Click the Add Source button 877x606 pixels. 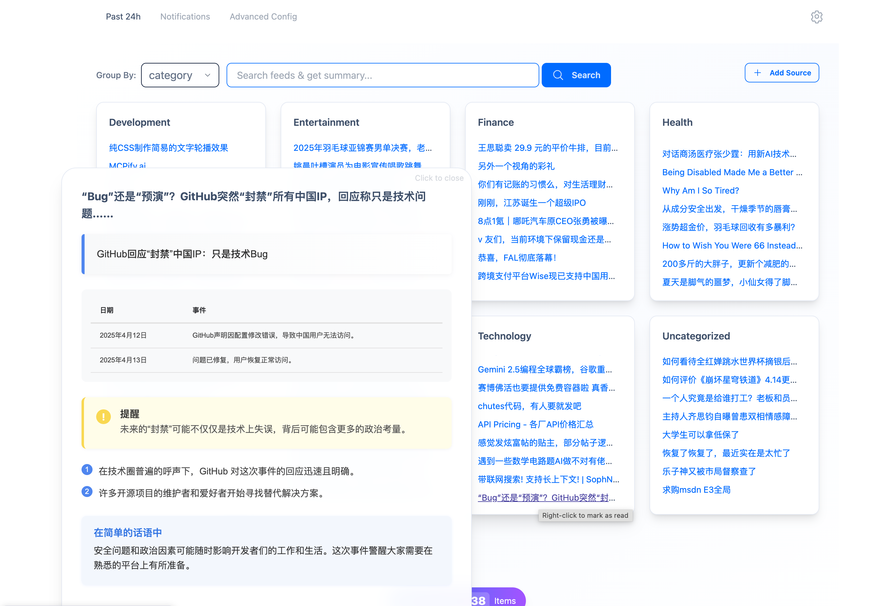781,73
